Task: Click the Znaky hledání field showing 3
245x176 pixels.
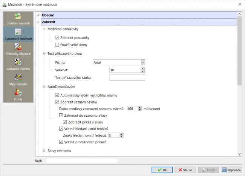Action: [114, 135]
